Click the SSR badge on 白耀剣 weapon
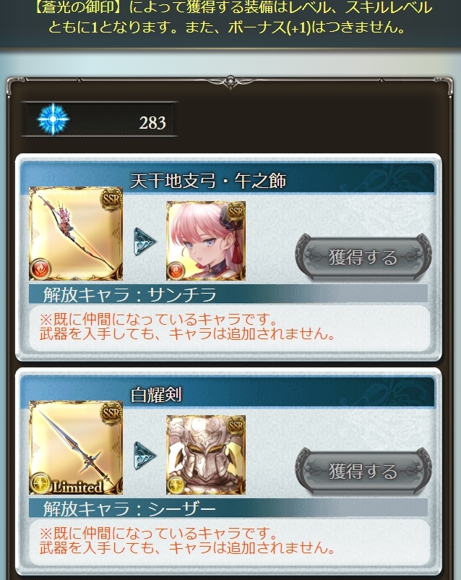Screen dimensions: 461x580 [x=111, y=413]
